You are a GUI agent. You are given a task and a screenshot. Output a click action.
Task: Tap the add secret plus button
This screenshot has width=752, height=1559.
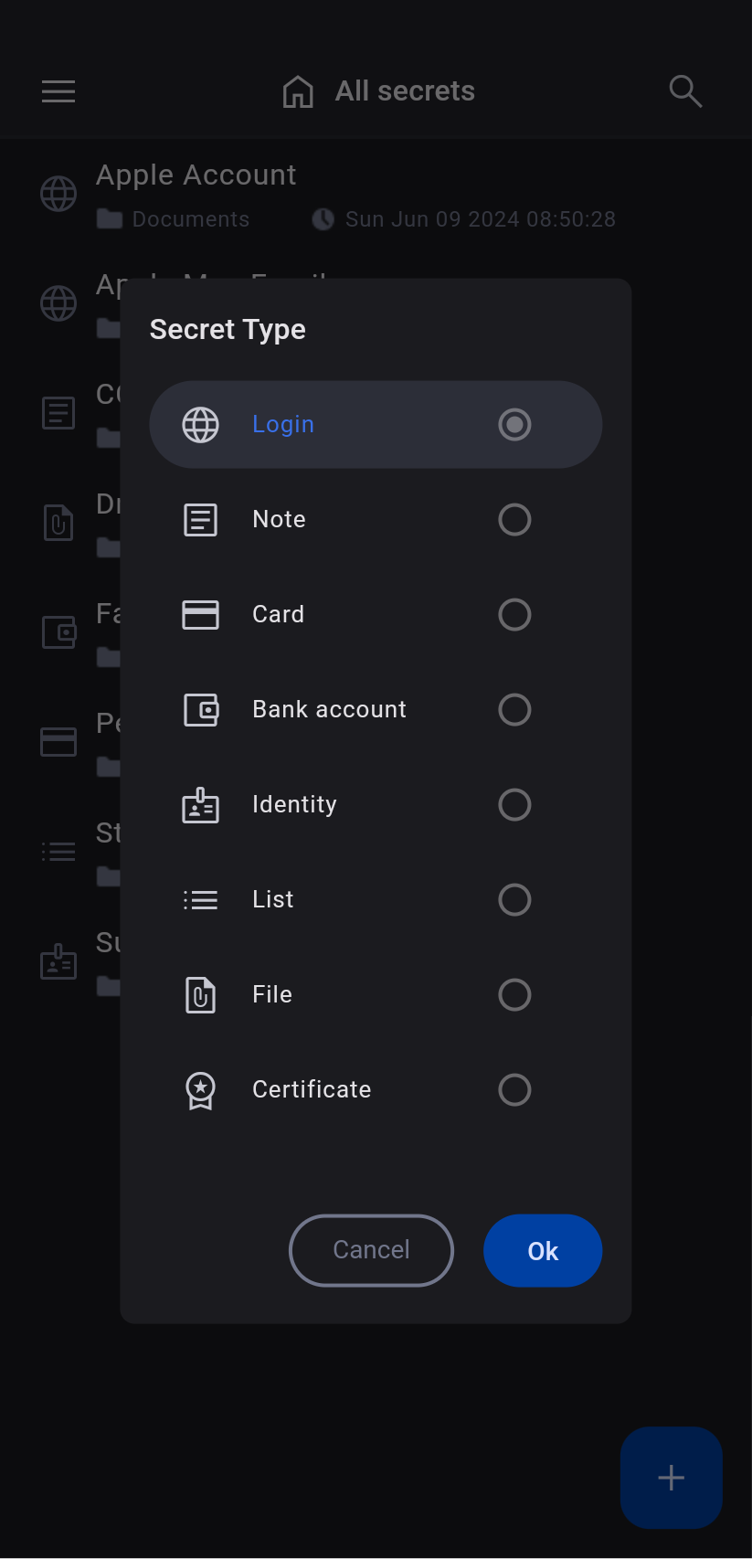pyautogui.click(x=672, y=1478)
